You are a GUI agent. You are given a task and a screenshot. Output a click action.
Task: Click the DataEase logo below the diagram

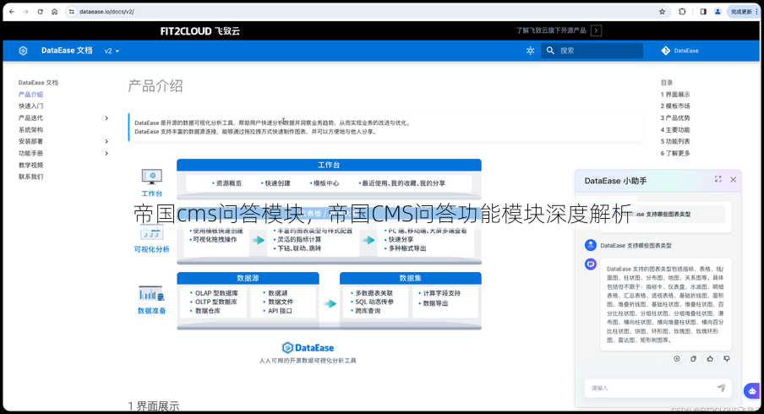308,348
